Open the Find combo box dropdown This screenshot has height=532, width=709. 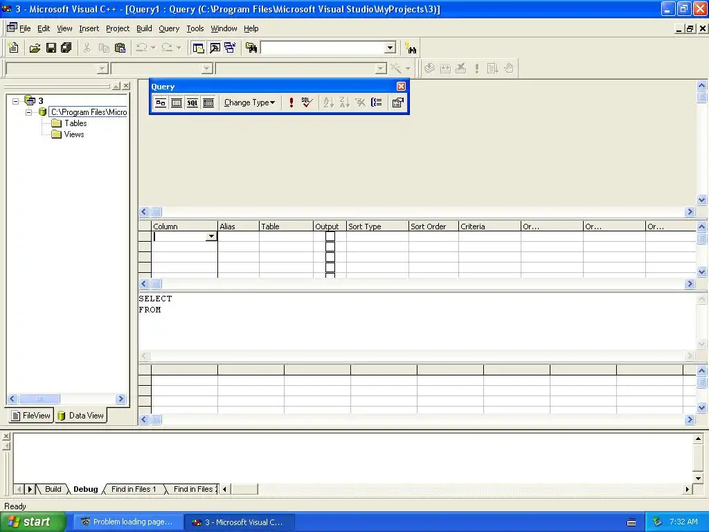coord(391,48)
